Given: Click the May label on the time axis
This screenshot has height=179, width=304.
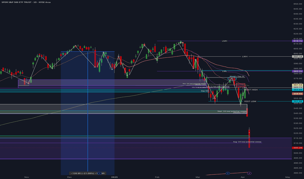Looking at the screenshot, I should 288,177.
